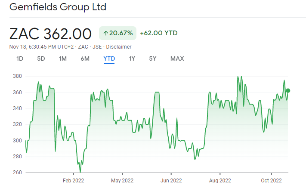Screen dimensions: 306x191
Task: Click the May 2022 axis label
Action: pyautogui.click(x=122, y=181)
